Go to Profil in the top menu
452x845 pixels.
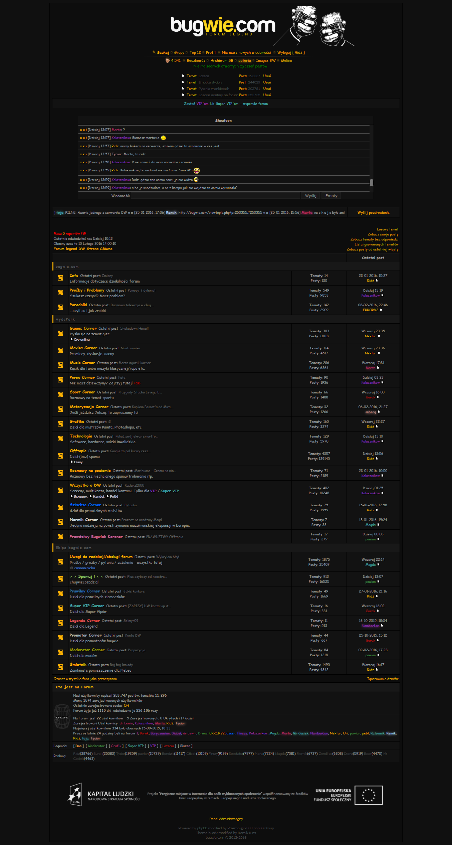(x=211, y=52)
